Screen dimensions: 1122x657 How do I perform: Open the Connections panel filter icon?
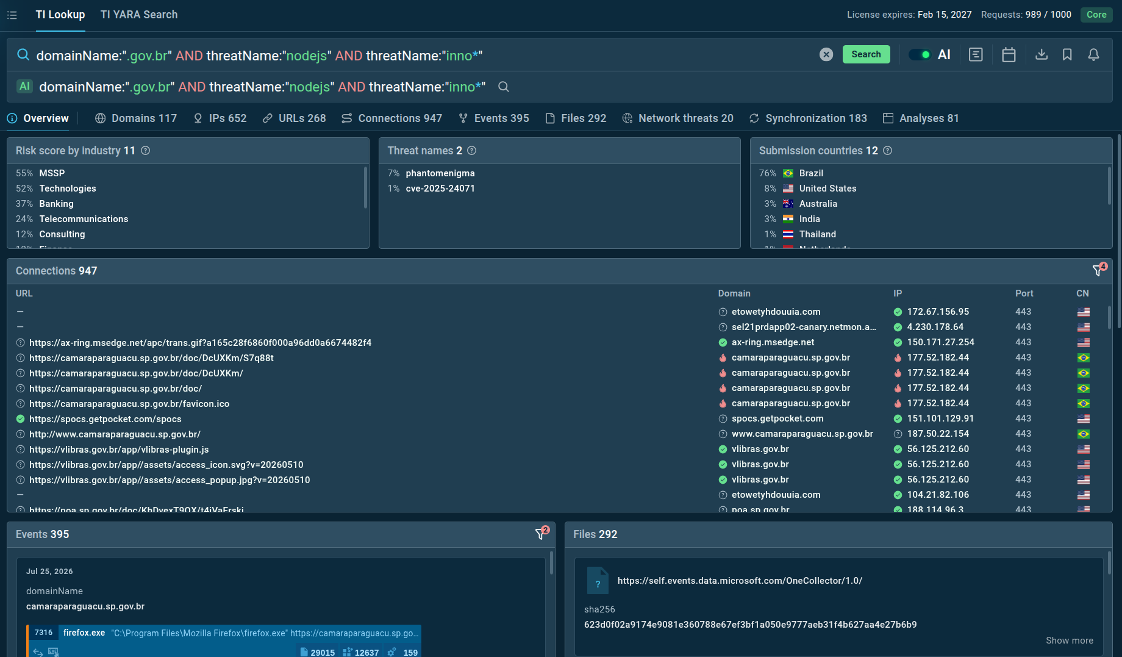(1098, 270)
